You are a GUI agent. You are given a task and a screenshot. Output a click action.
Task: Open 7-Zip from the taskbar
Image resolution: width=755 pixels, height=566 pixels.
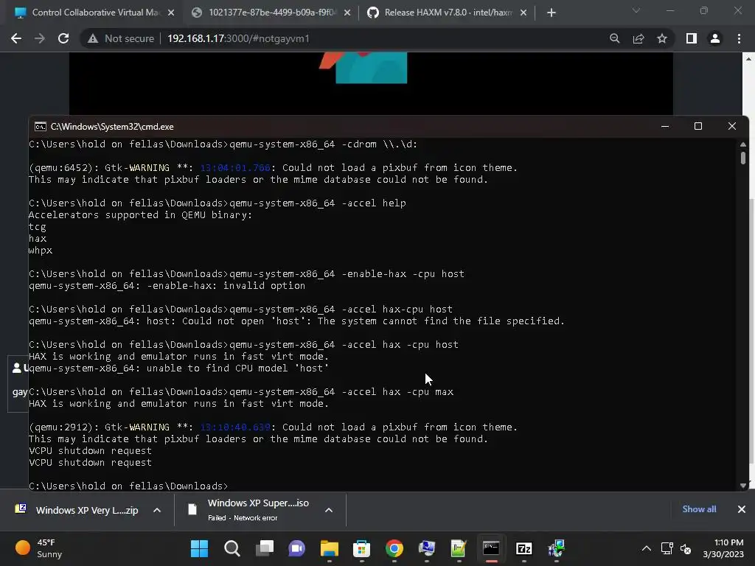tap(524, 548)
